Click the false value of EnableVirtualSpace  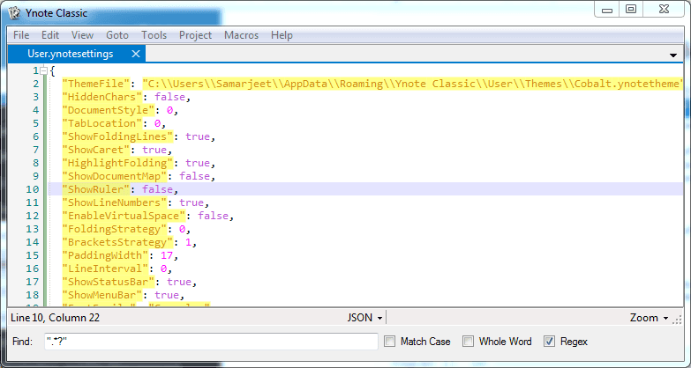click(213, 216)
